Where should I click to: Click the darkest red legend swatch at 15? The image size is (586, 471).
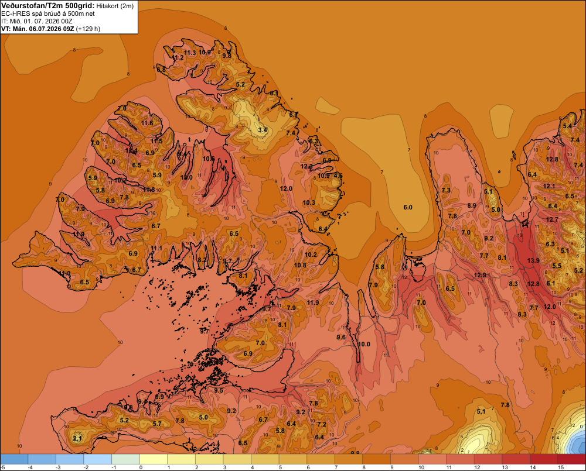571,459
